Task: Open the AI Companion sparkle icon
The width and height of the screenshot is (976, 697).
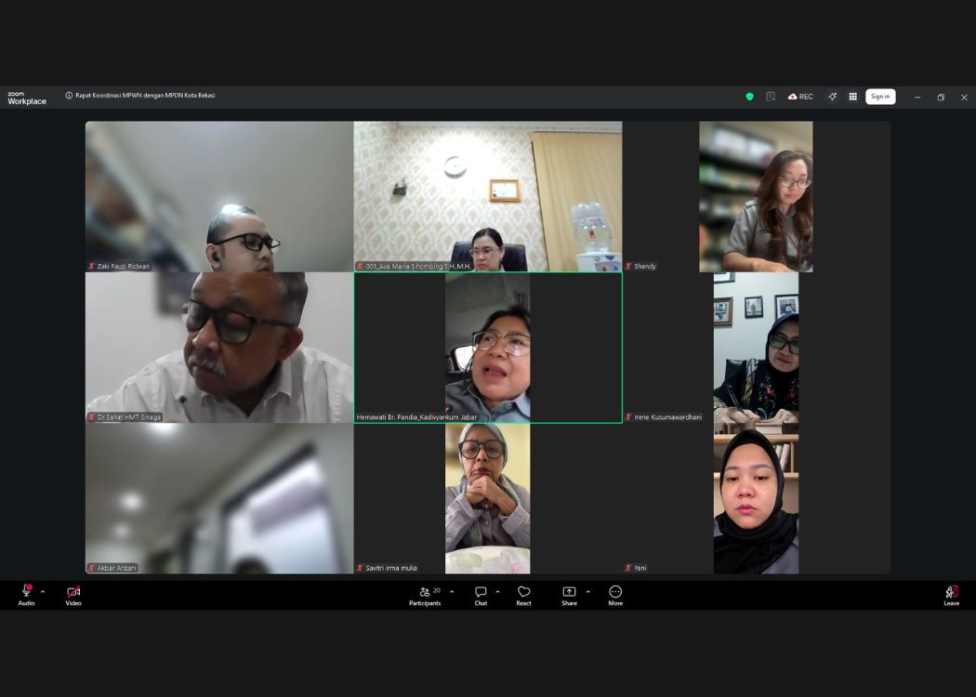Action: (x=832, y=97)
